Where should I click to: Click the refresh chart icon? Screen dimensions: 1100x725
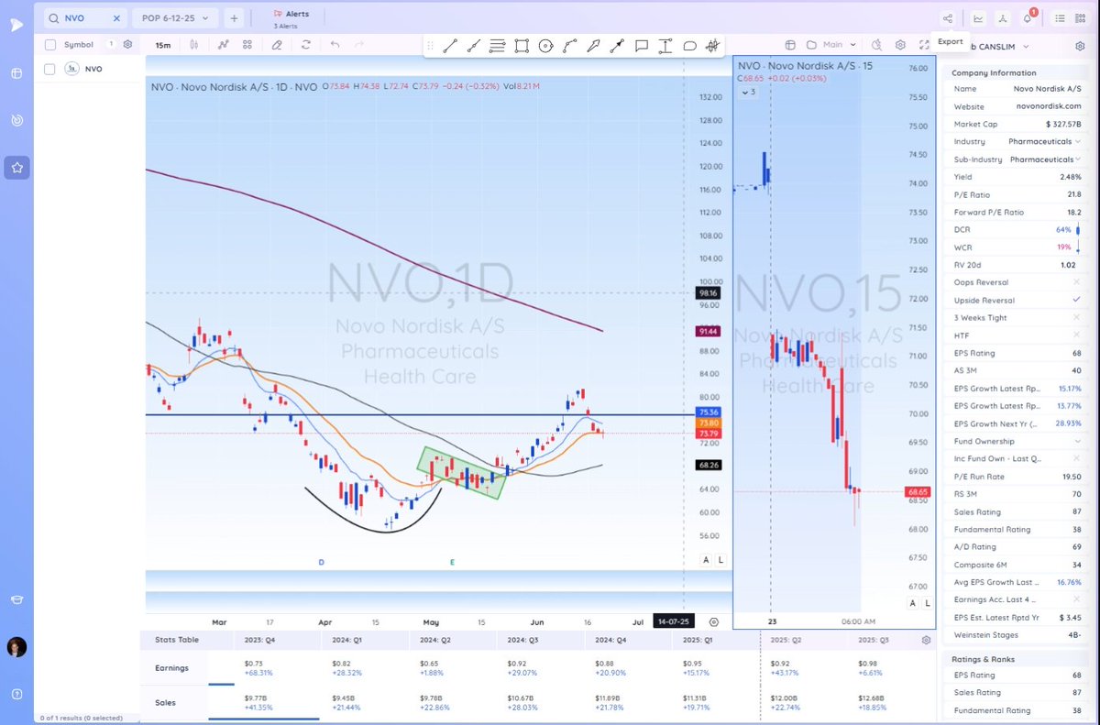click(x=305, y=44)
